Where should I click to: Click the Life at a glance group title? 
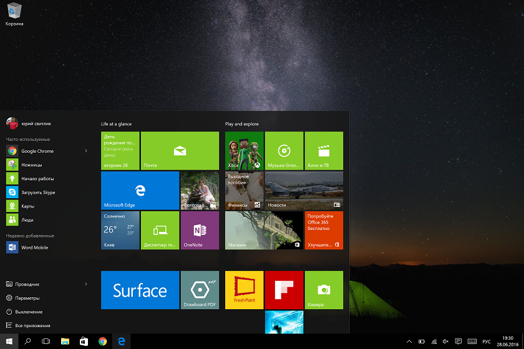(116, 124)
